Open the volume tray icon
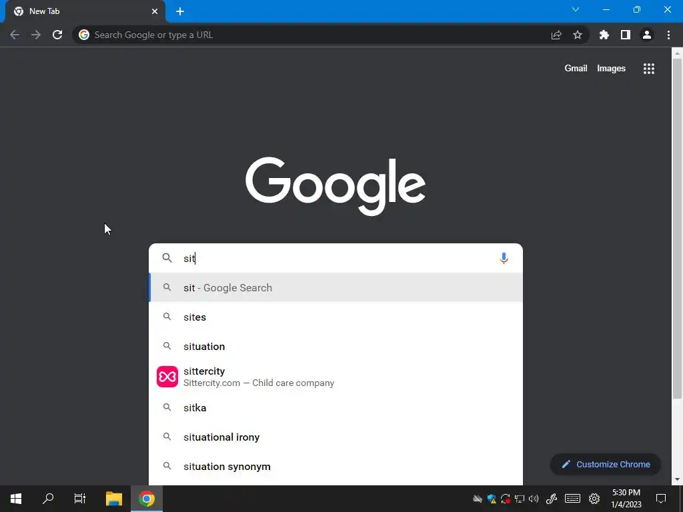Image resolution: width=683 pixels, height=512 pixels. [x=534, y=499]
